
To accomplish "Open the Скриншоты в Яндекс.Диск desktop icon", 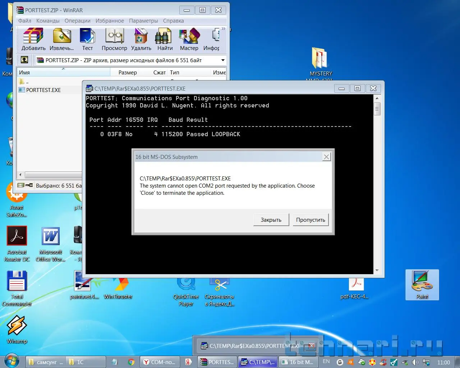I will tap(220, 292).
